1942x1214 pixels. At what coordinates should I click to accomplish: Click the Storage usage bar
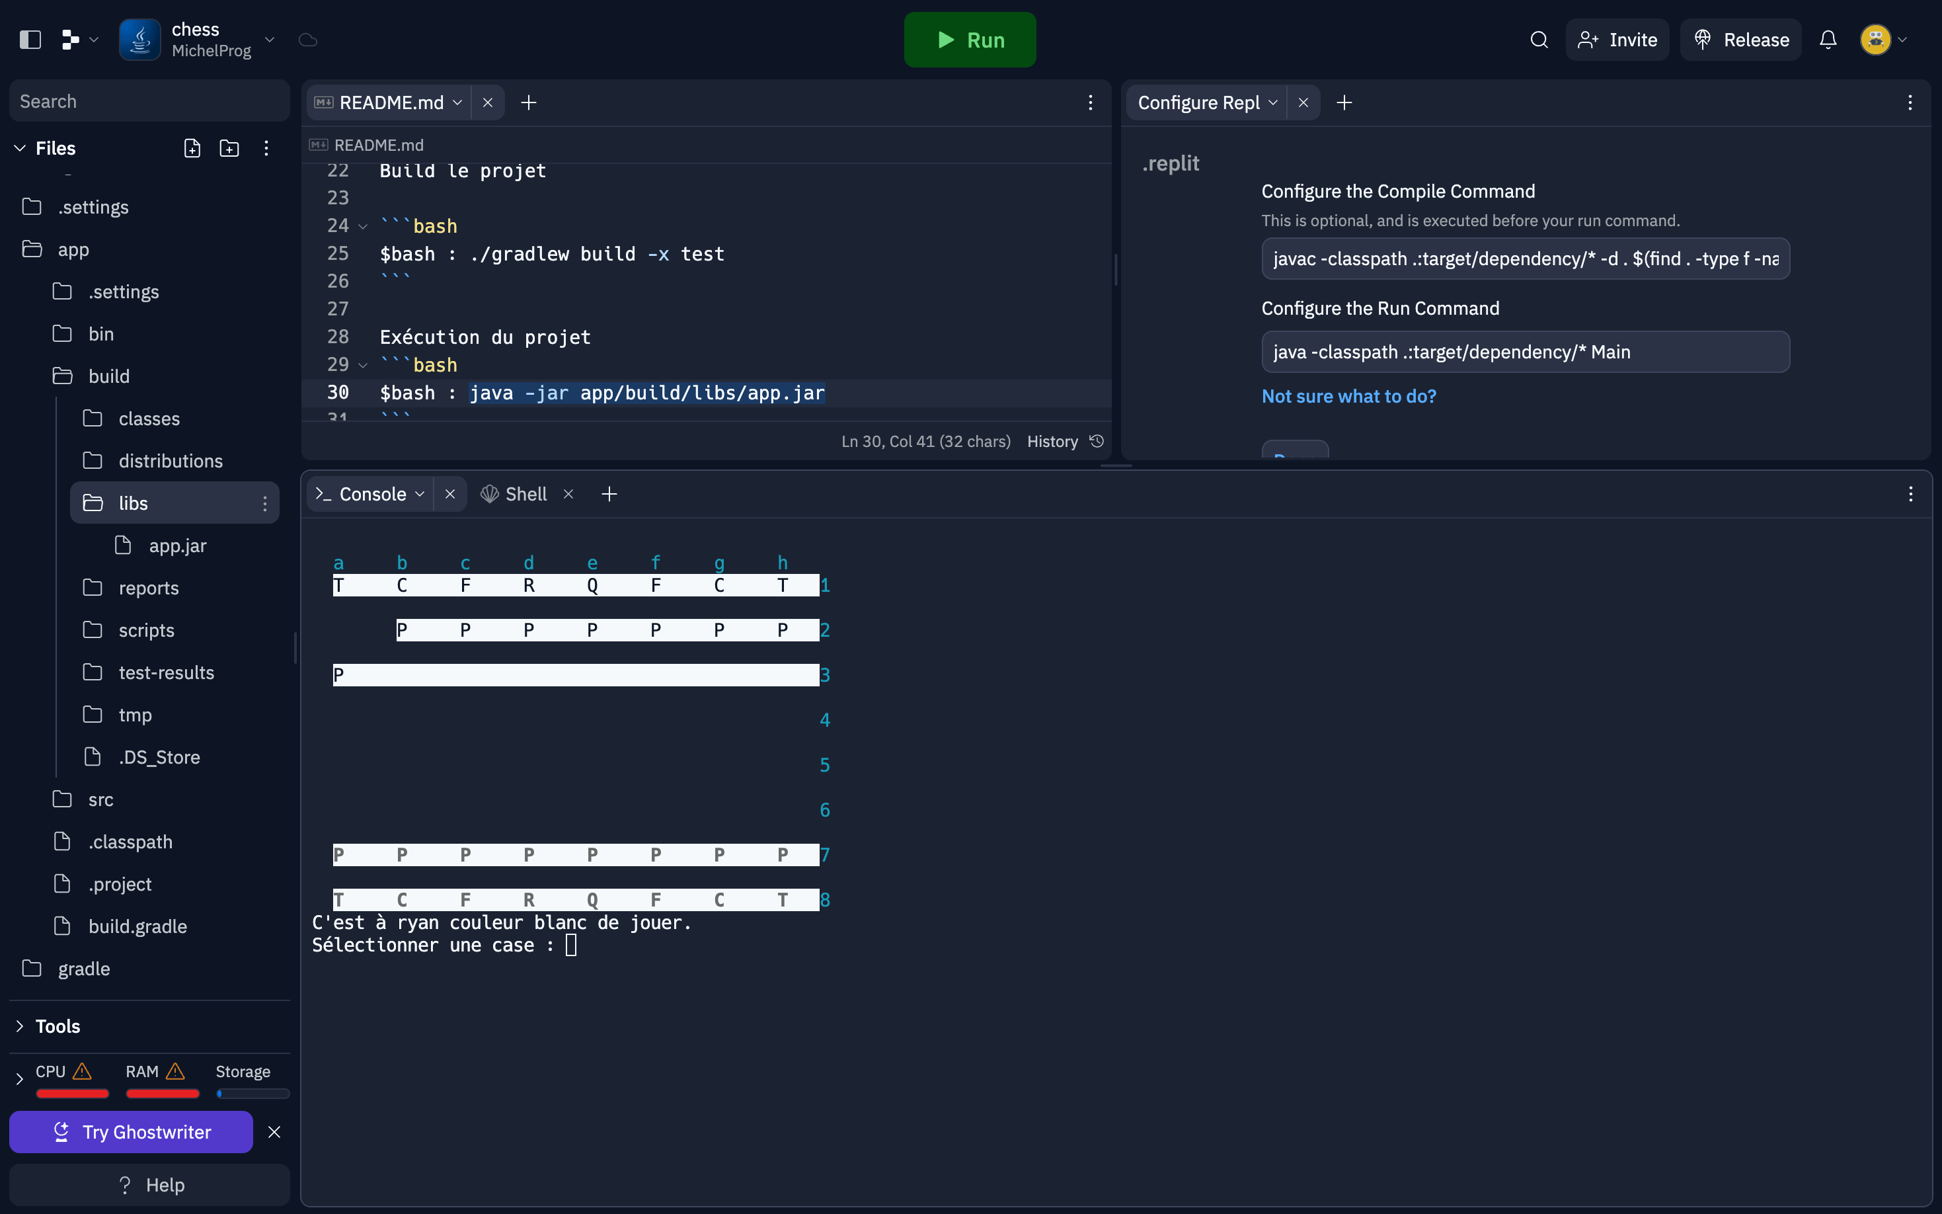click(252, 1093)
